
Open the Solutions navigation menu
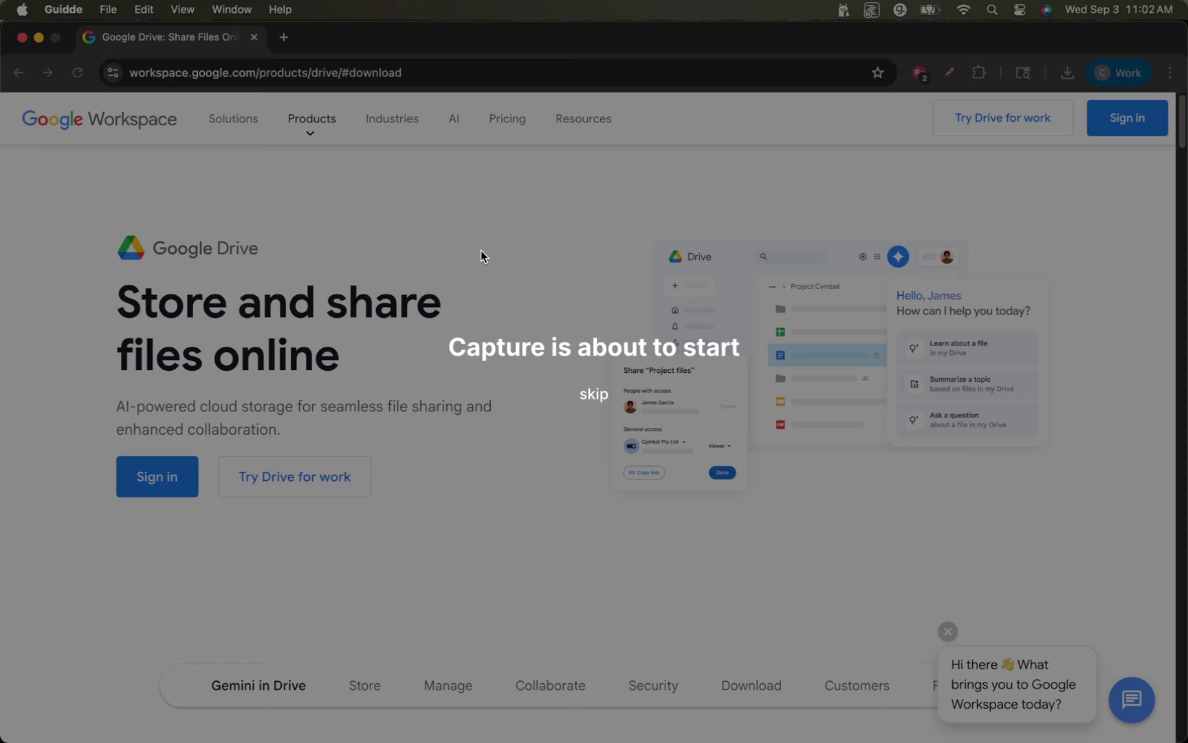[233, 118]
